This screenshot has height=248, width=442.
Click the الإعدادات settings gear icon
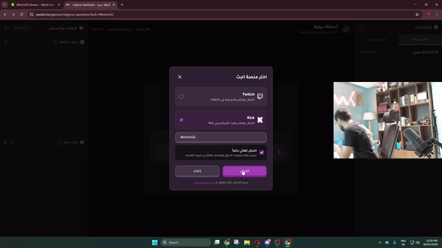(x=436, y=27)
